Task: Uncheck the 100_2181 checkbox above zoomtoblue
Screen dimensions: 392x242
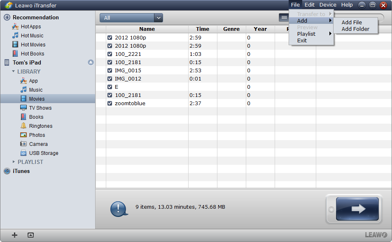Action: point(110,95)
